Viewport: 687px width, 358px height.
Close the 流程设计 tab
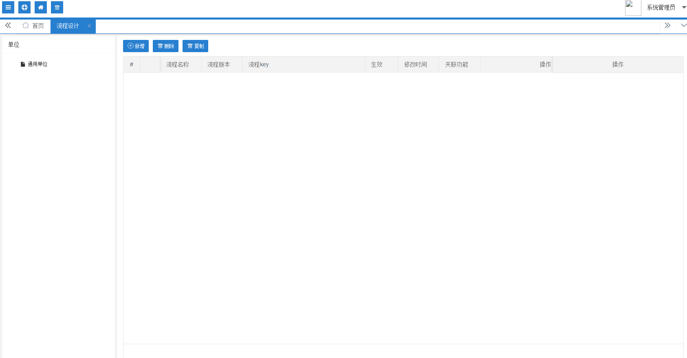coord(89,26)
